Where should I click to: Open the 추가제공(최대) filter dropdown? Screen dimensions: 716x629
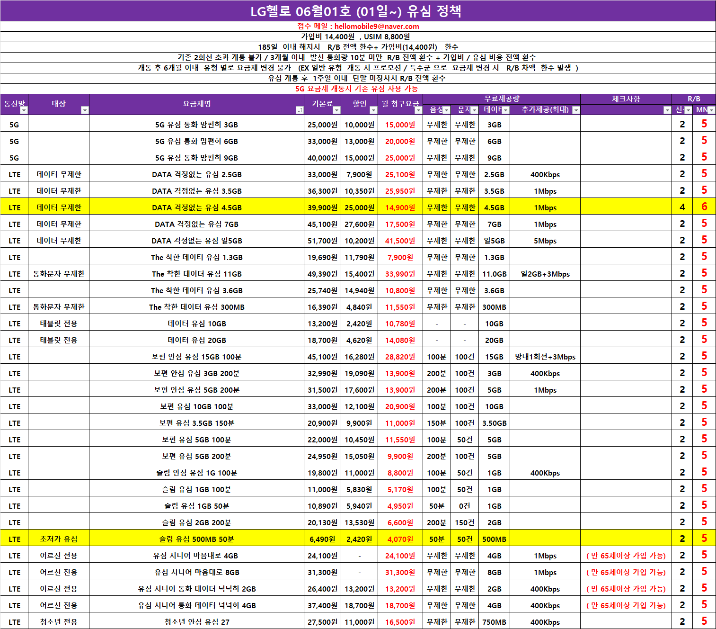pyautogui.click(x=576, y=110)
